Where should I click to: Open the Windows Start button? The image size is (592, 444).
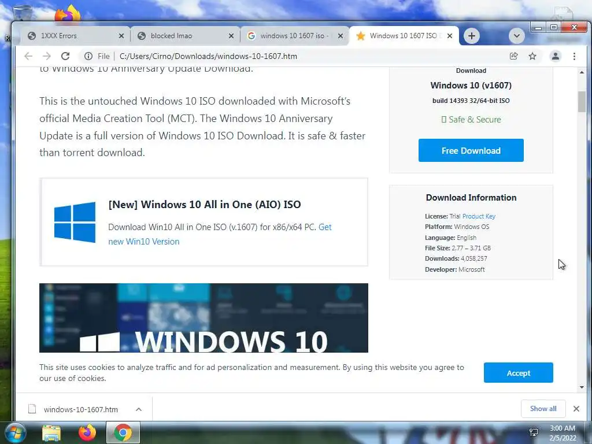pyautogui.click(x=14, y=432)
